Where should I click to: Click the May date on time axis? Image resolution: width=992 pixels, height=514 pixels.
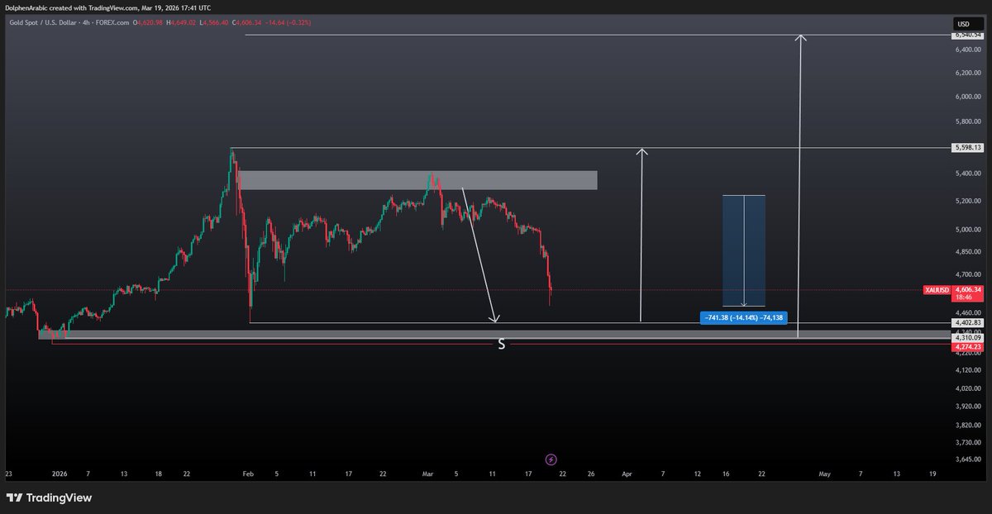click(824, 474)
